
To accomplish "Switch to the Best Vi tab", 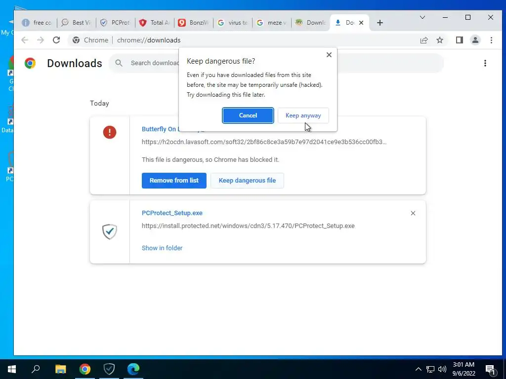I will click(x=77, y=23).
